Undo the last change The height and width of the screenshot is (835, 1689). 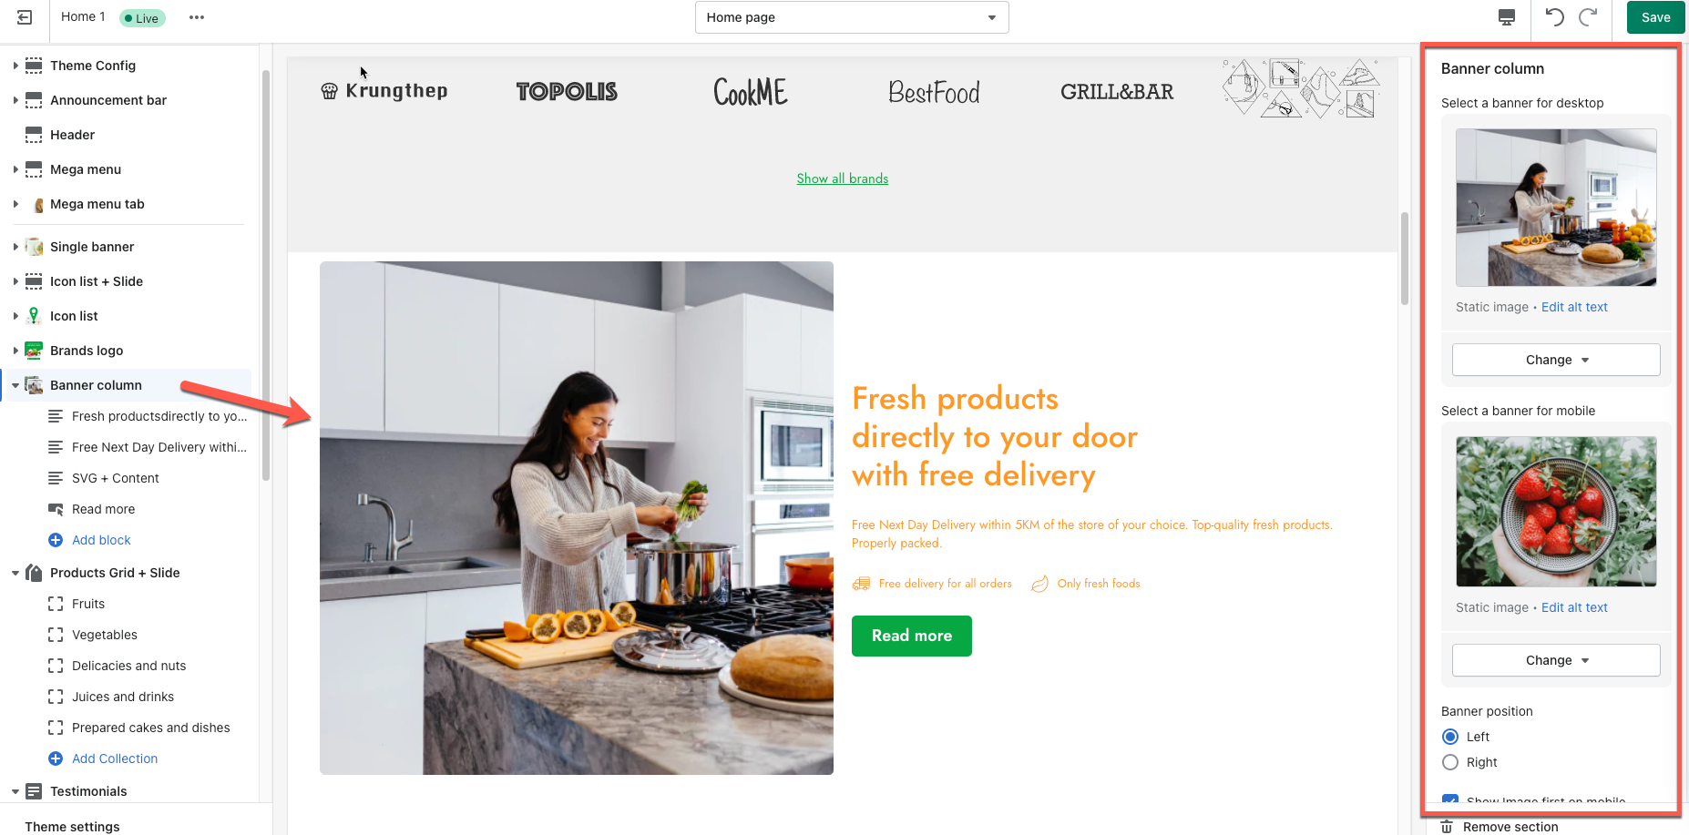[x=1555, y=17]
